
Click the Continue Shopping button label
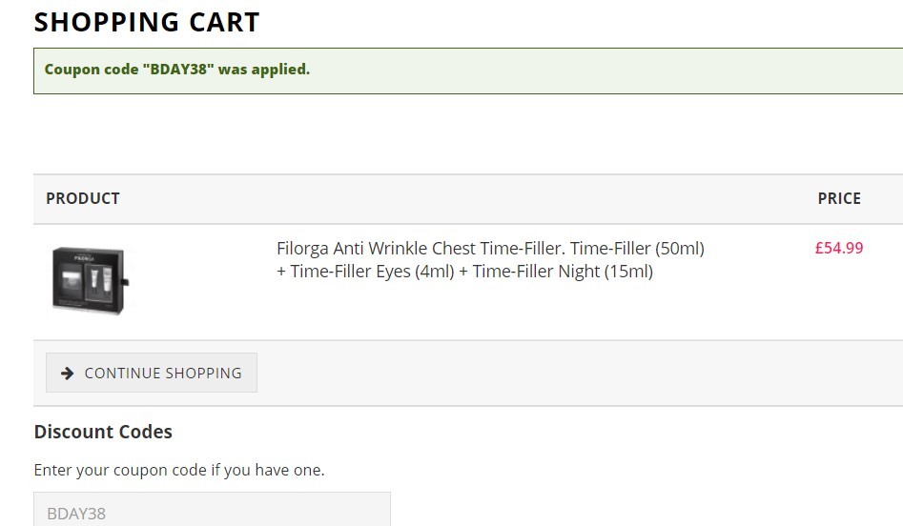point(163,373)
